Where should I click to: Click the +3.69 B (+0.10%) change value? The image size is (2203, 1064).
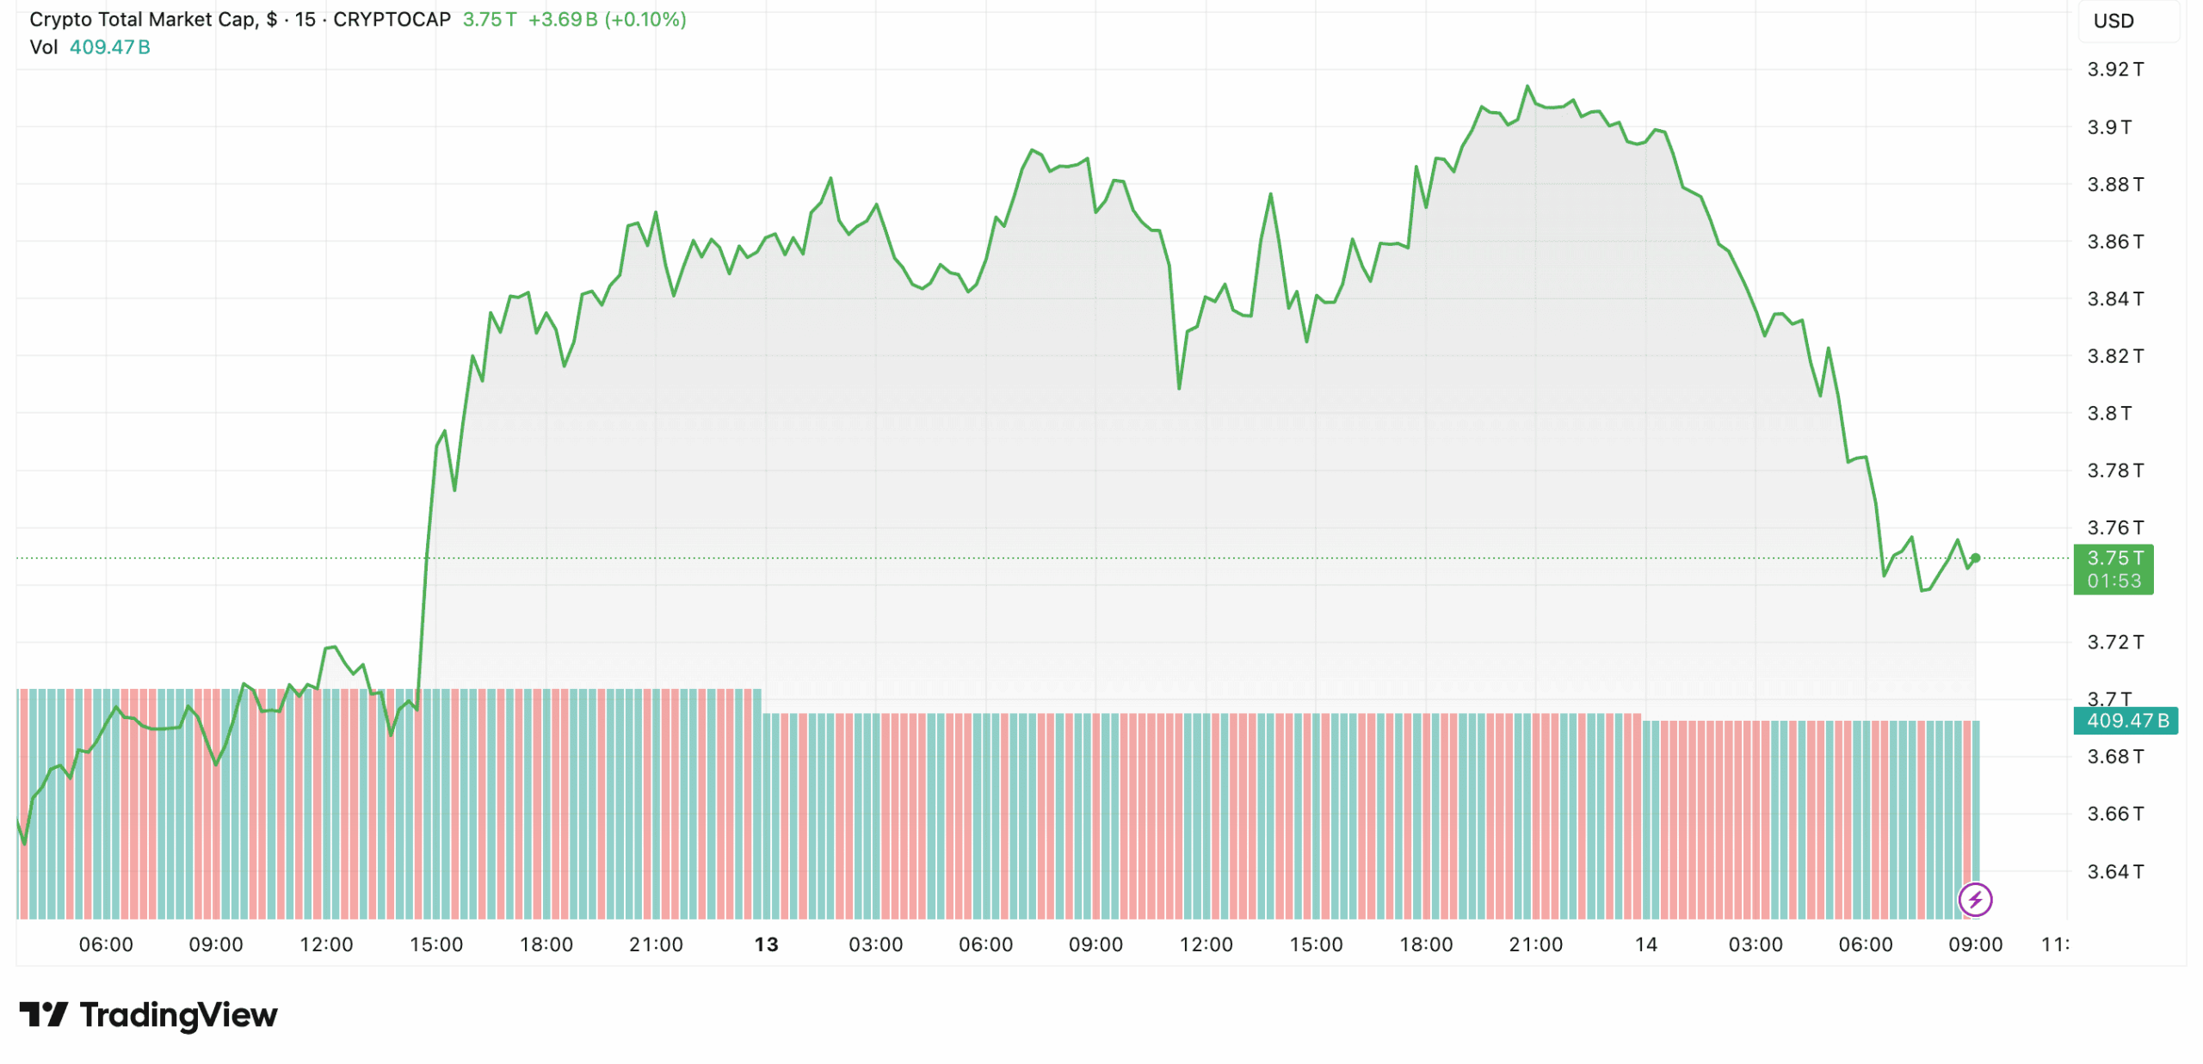(607, 19)
